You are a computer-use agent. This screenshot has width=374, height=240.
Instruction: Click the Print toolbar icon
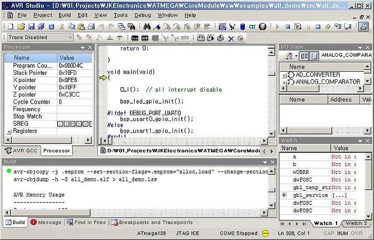tap(91, 26)
